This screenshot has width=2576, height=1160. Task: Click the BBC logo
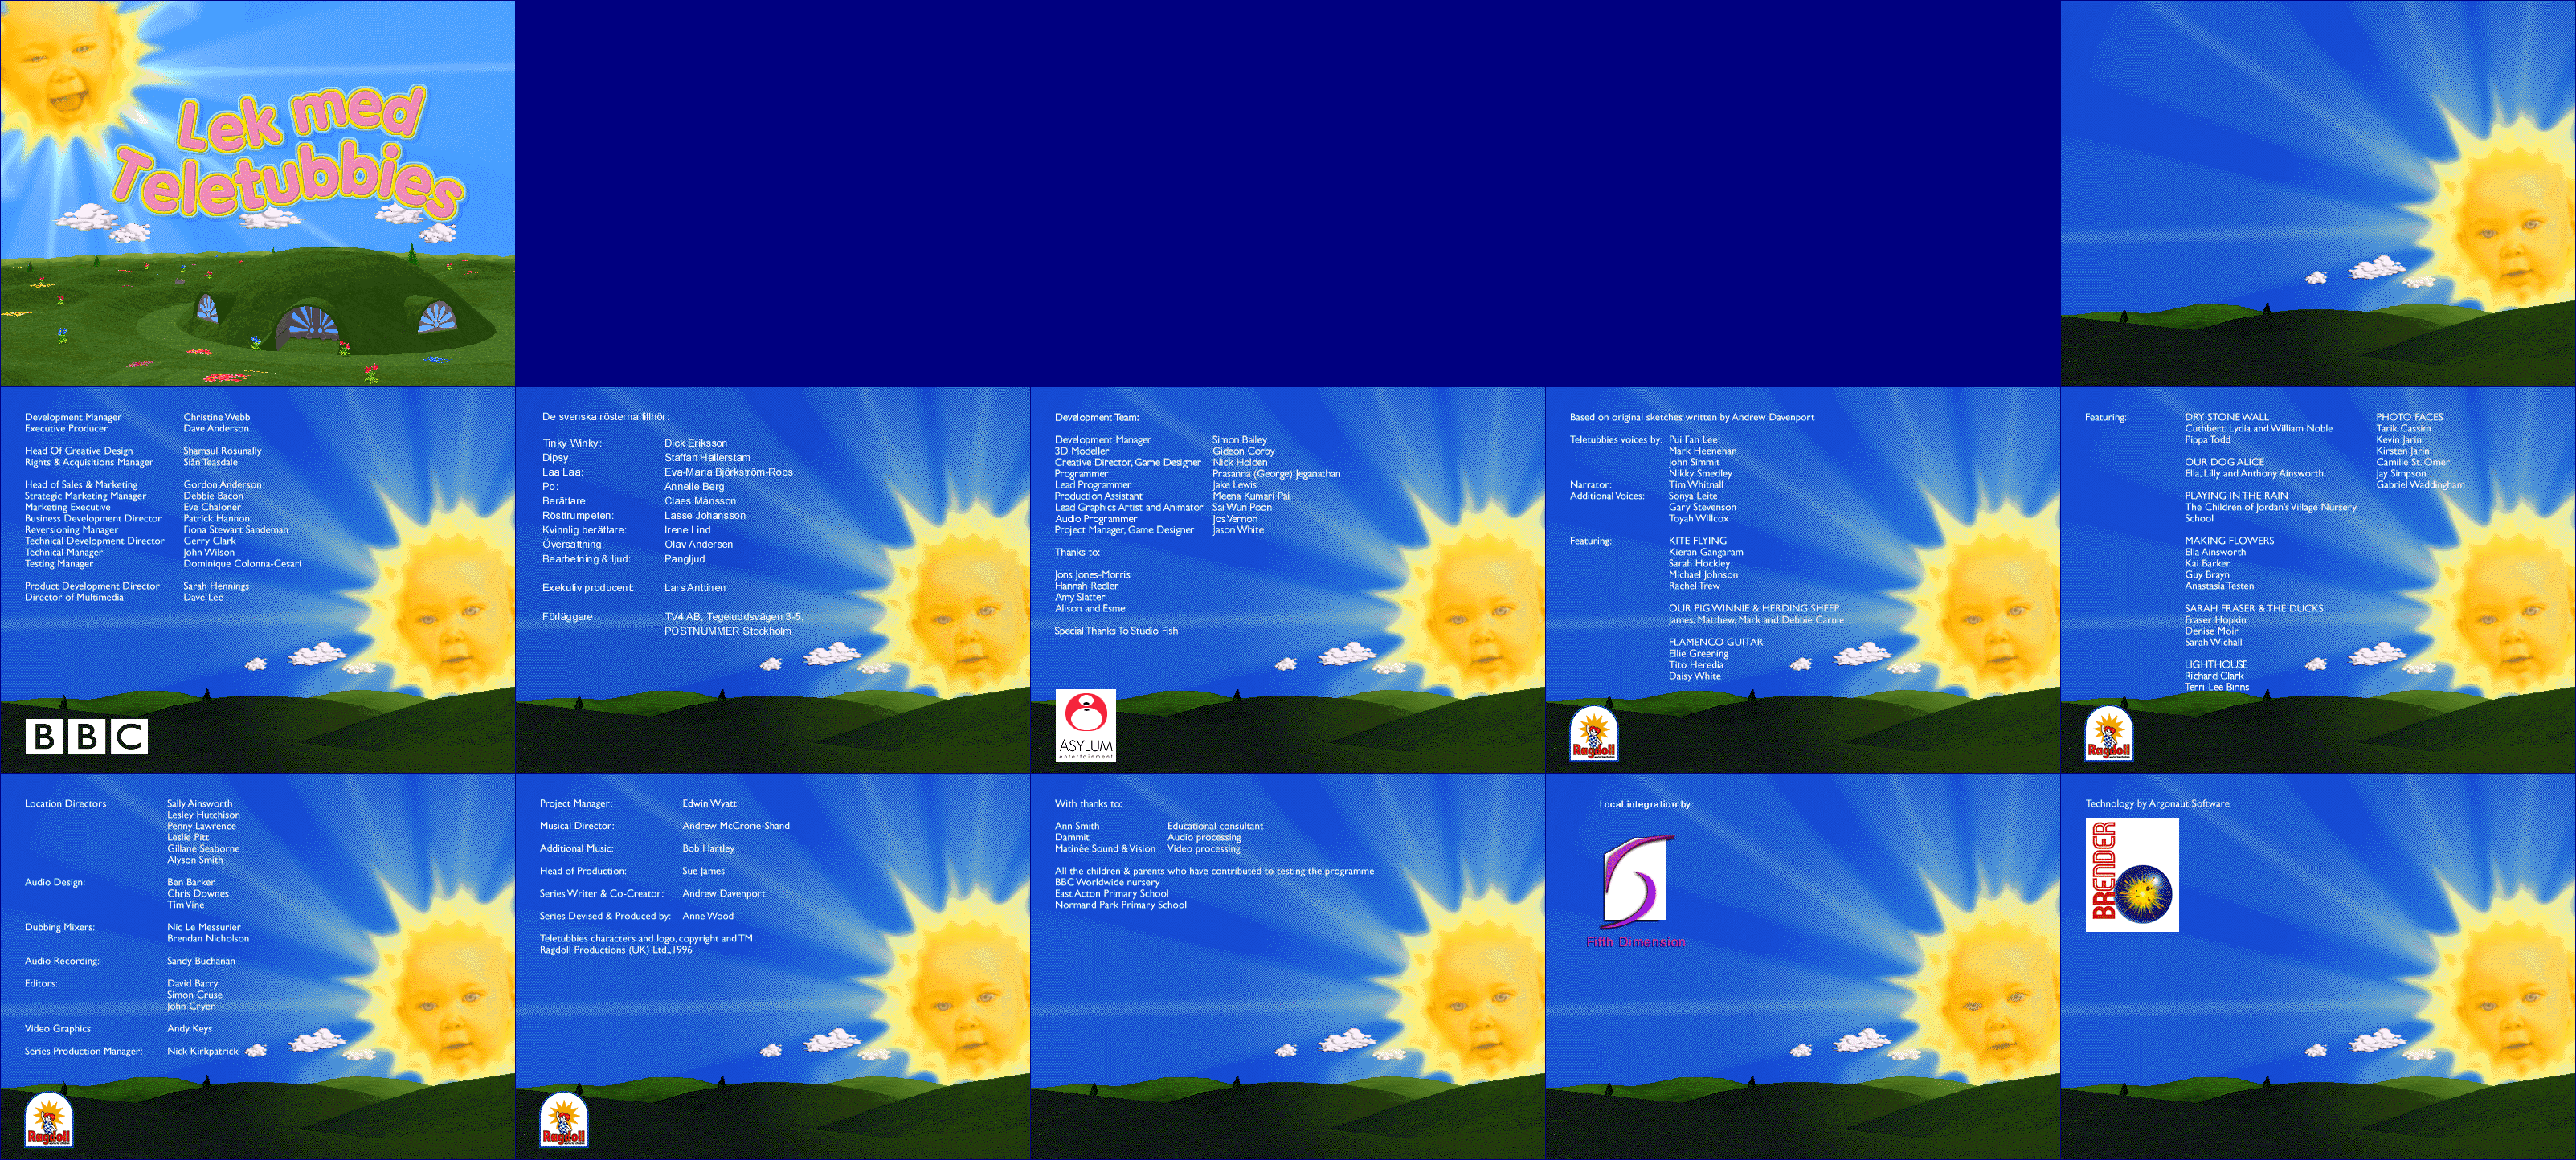point(86,736)
